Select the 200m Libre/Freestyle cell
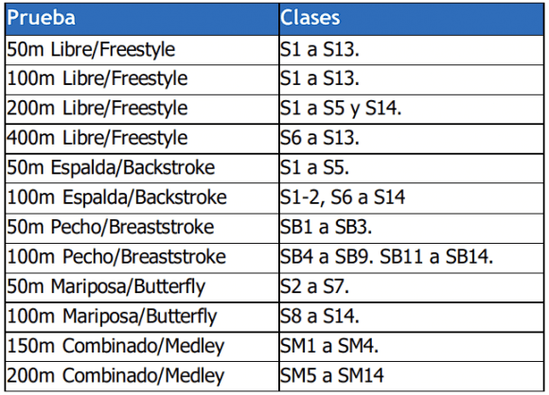 pos(142,109)
